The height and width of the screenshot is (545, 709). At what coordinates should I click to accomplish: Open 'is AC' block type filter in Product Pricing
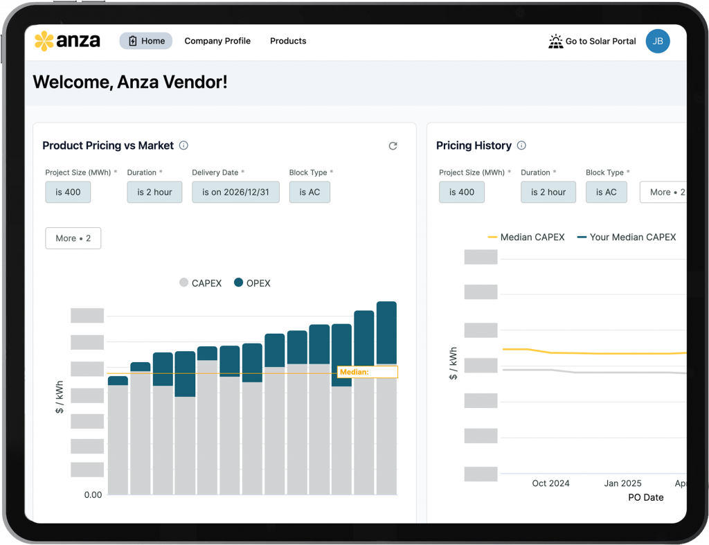point(309,192)
